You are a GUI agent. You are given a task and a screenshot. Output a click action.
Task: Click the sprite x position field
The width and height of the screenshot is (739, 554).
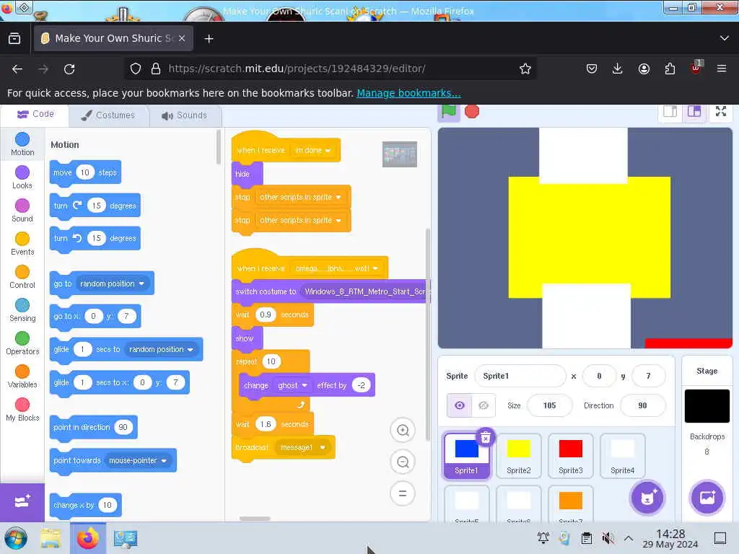(x=599, y=376)
